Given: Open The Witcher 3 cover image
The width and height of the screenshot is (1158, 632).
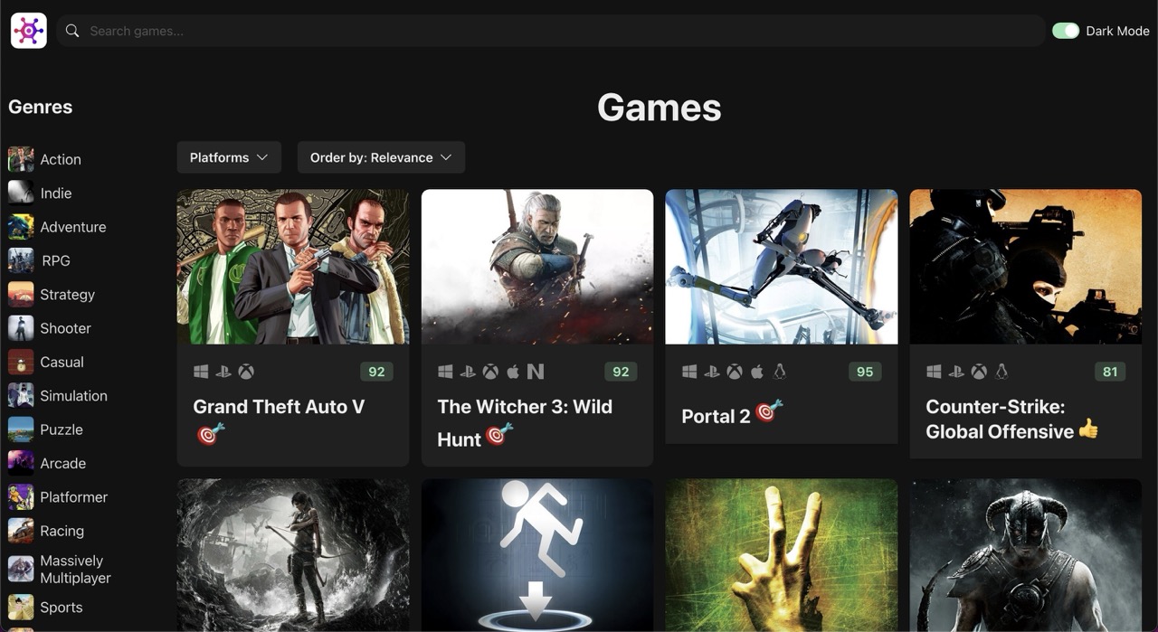Looking at the screenshot, I should [x=537, y=267].
